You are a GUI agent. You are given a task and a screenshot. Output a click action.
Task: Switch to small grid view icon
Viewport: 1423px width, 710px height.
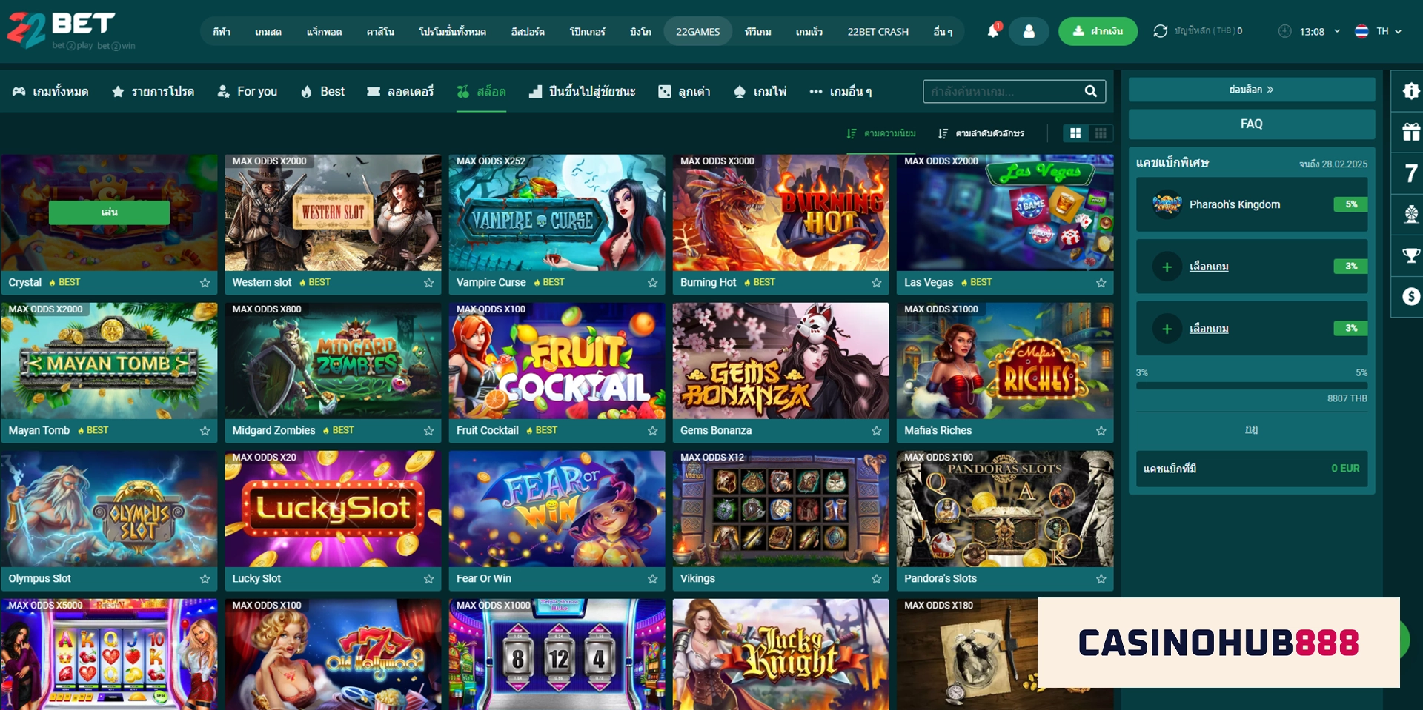tap(1101, 133)
